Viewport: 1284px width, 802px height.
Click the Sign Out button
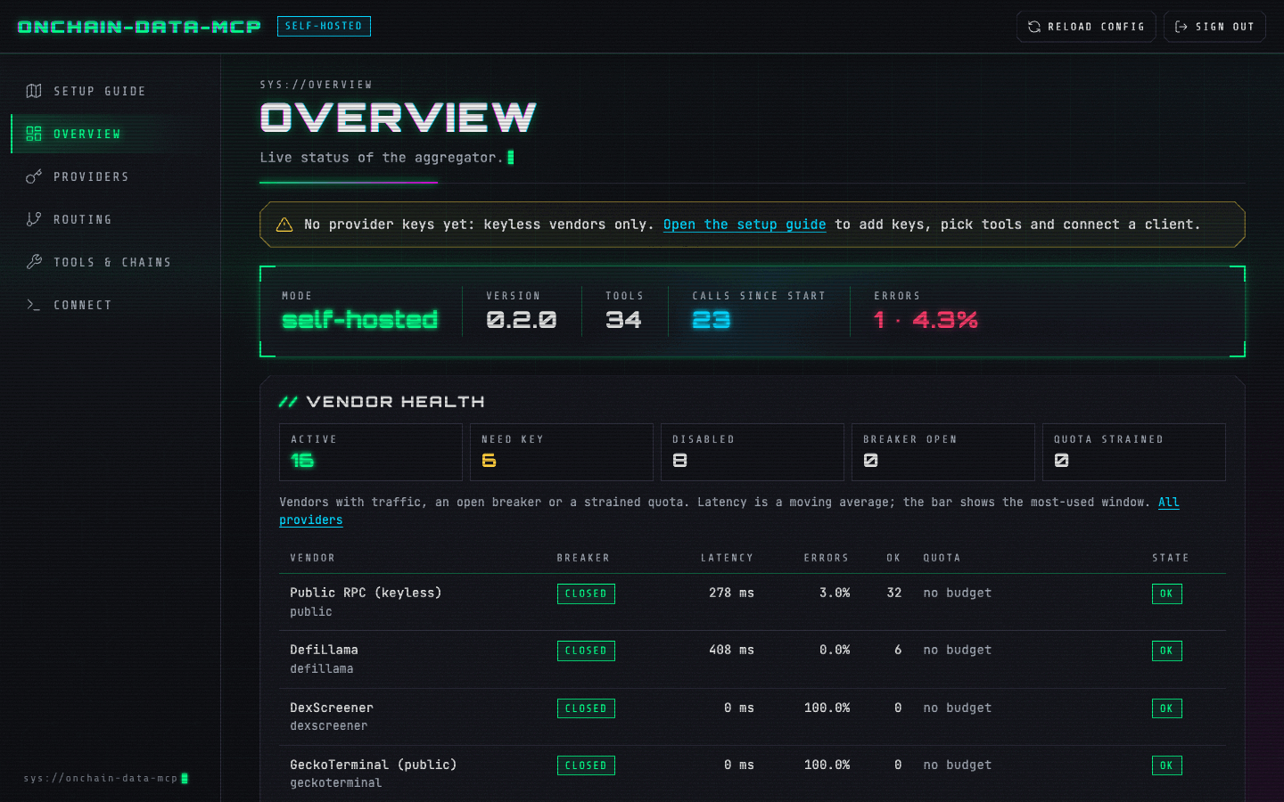pos(1214,27)
